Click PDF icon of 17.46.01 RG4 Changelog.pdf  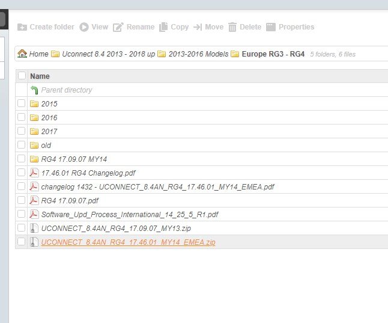pyautogui.click(x=34, y=173)
